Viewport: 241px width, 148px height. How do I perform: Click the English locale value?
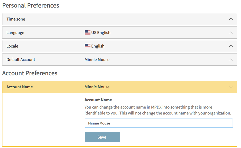click(x=98, y=46)
